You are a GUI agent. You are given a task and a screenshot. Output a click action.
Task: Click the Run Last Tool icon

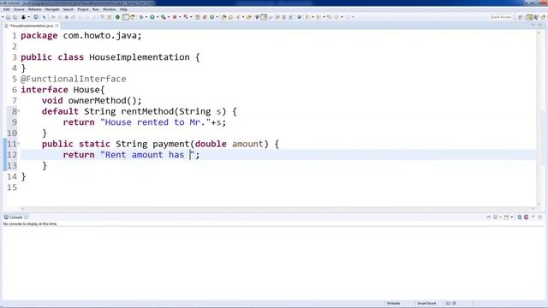pyautogui.click(x=164, y=17)
